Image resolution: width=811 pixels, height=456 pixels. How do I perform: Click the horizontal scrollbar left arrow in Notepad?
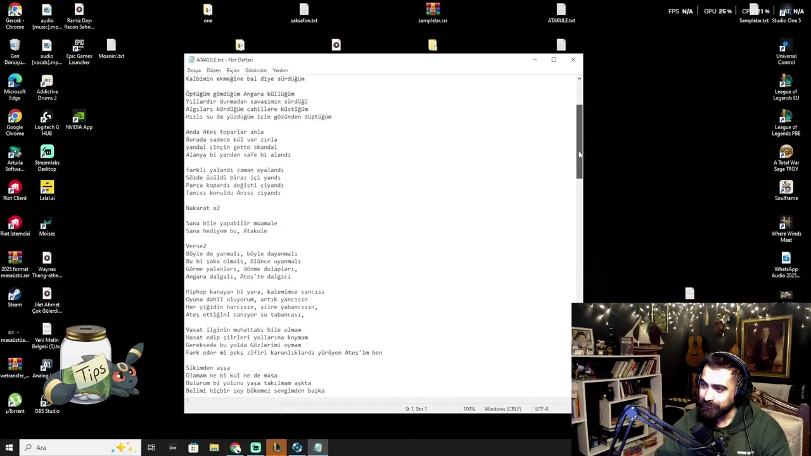(x=188, y=400)
